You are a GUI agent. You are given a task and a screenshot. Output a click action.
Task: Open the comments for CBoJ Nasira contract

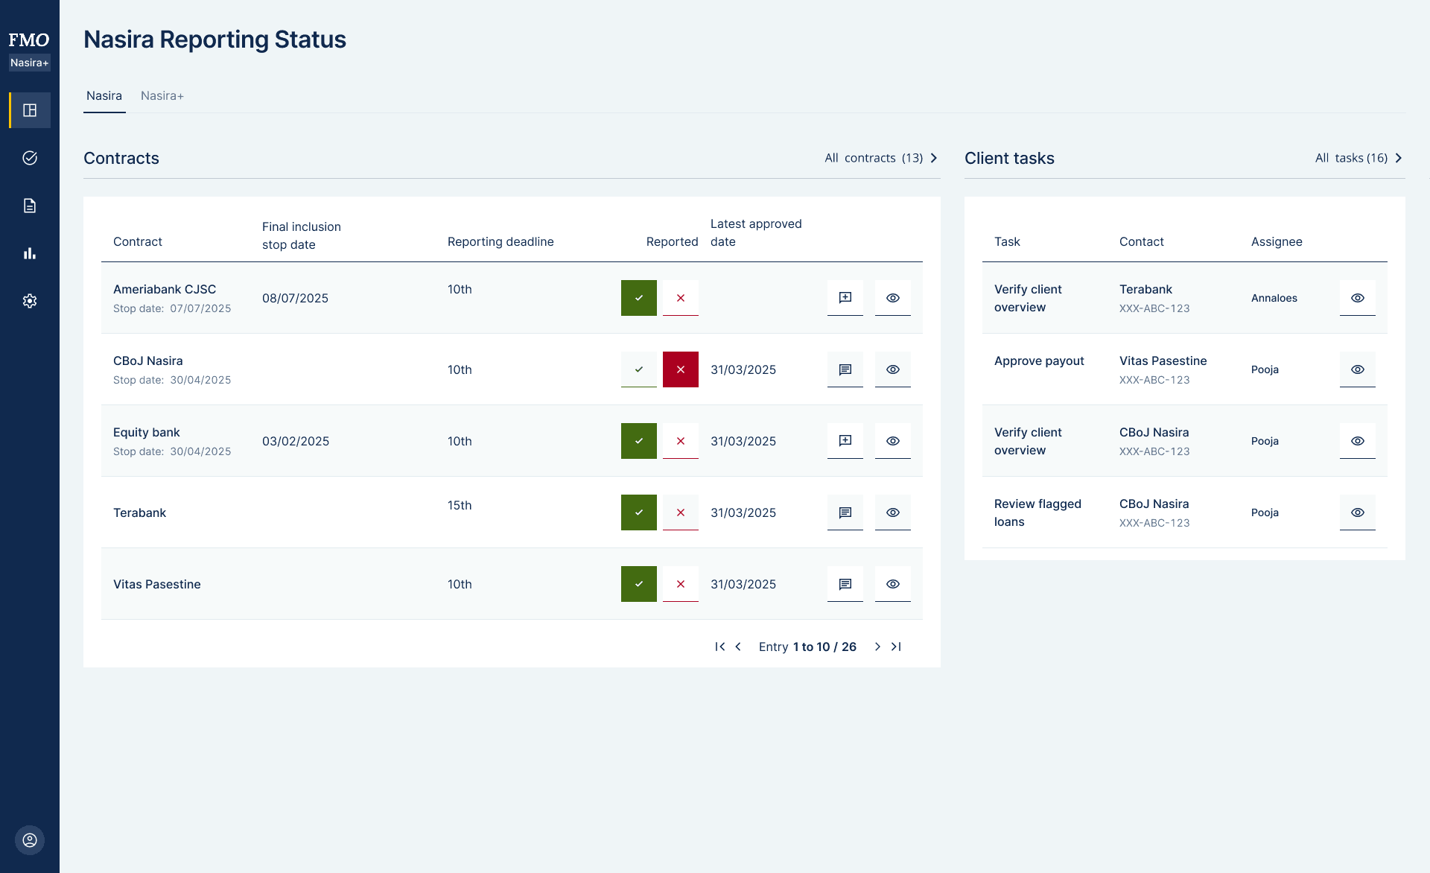pyautogui.click(x=845, y=369)
